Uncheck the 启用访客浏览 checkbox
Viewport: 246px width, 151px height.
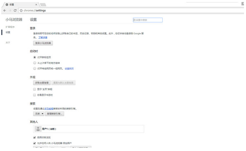click(34, 137)
